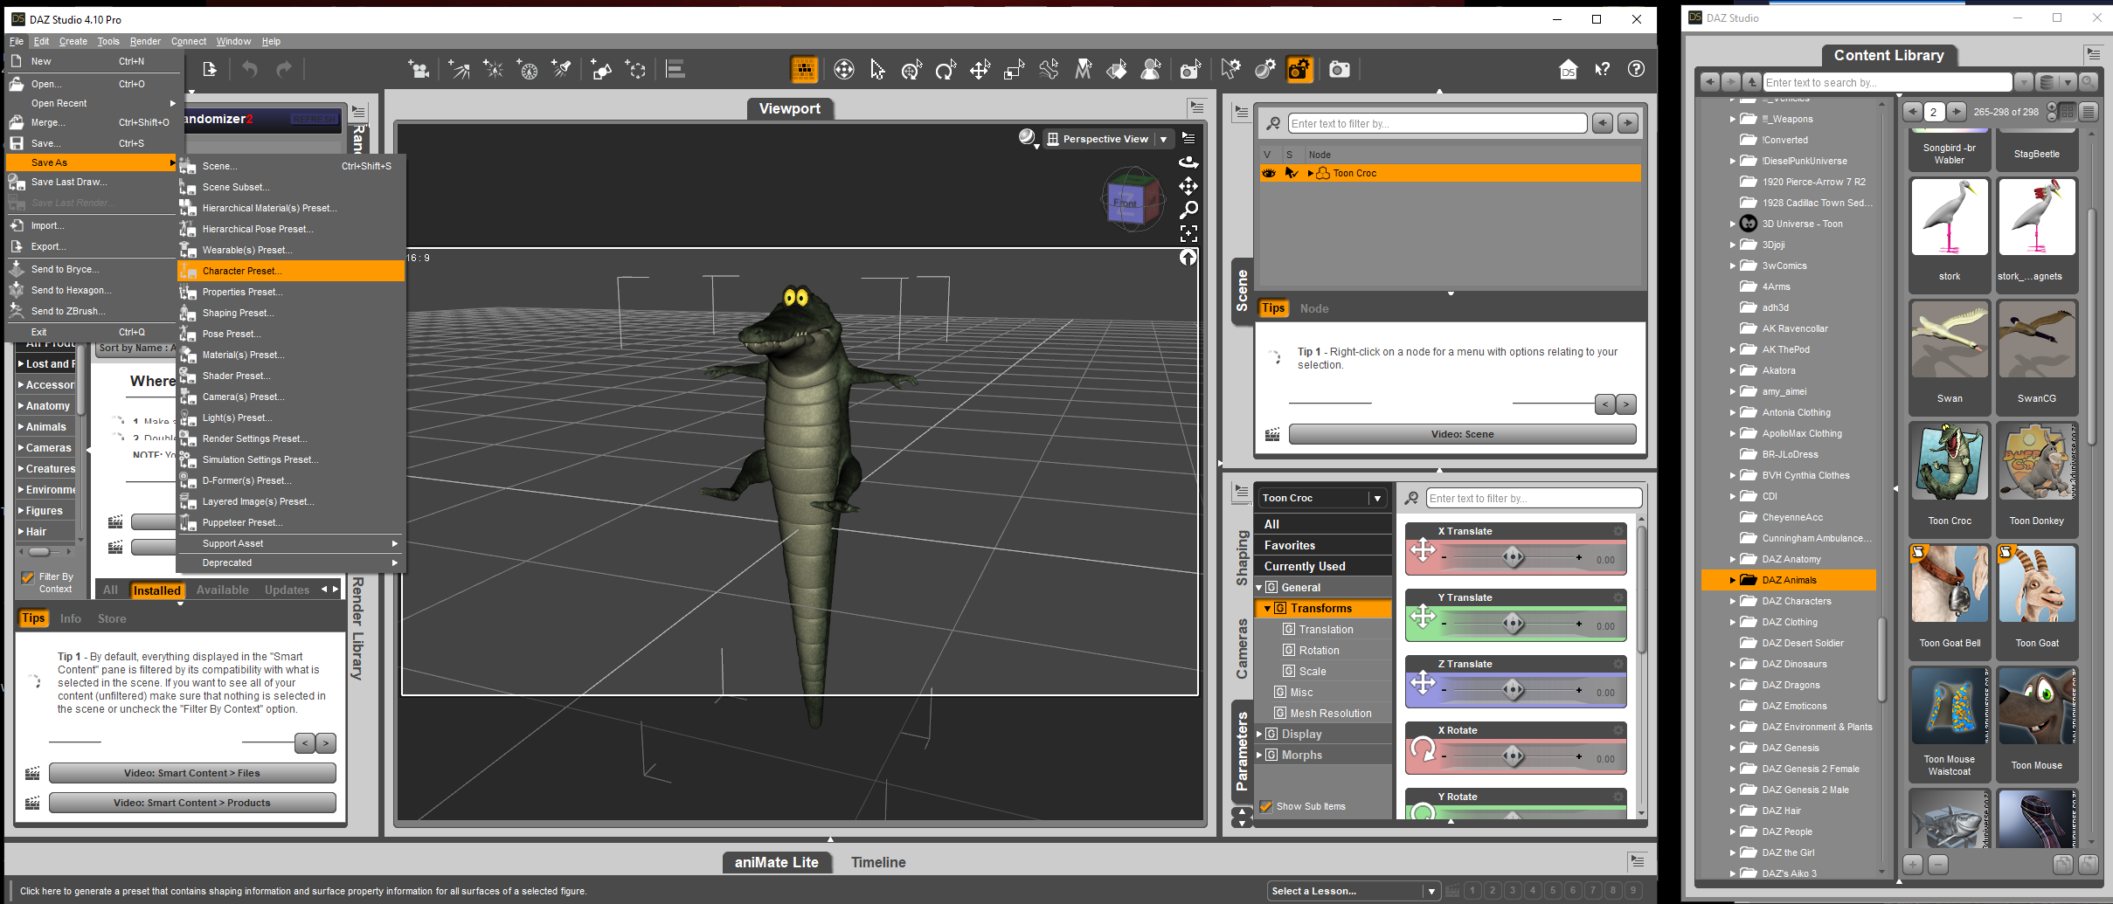Choose Character Preset from Save As submenu
The width and height of the screenshot is (2113, 904).
point(242,271)
